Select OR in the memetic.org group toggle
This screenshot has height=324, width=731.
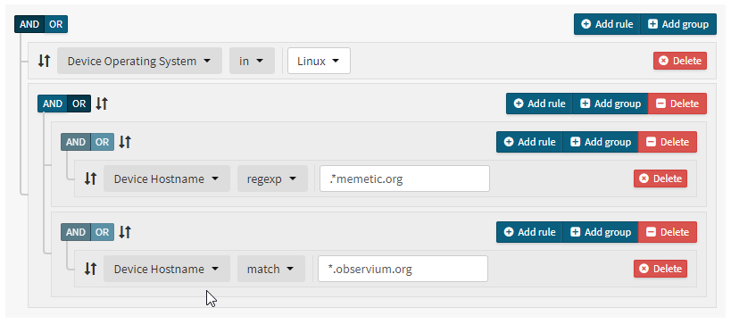[102, 142]
